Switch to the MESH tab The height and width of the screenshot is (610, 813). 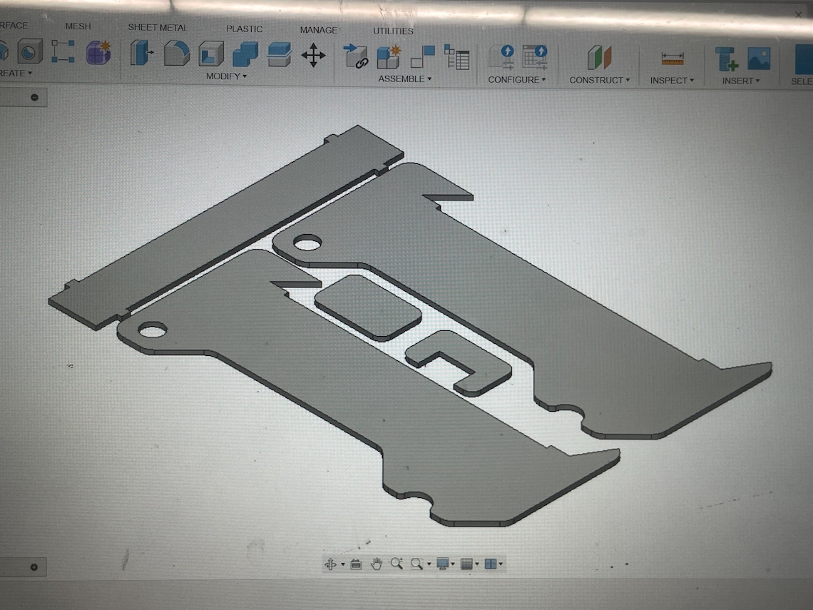click(x=78, y=26)
